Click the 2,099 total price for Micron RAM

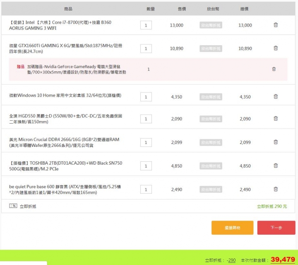click(x=245, y=142)
